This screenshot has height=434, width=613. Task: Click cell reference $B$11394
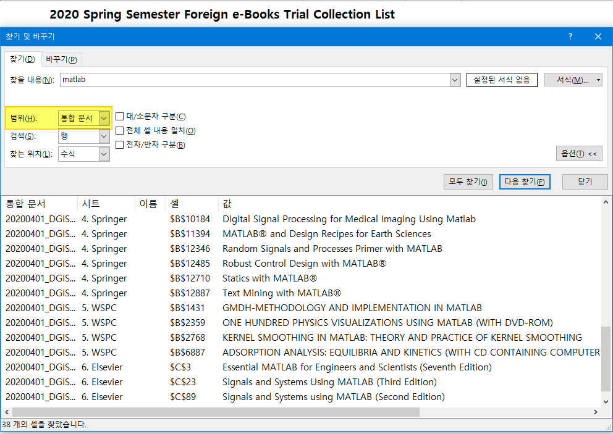[190, 234]
